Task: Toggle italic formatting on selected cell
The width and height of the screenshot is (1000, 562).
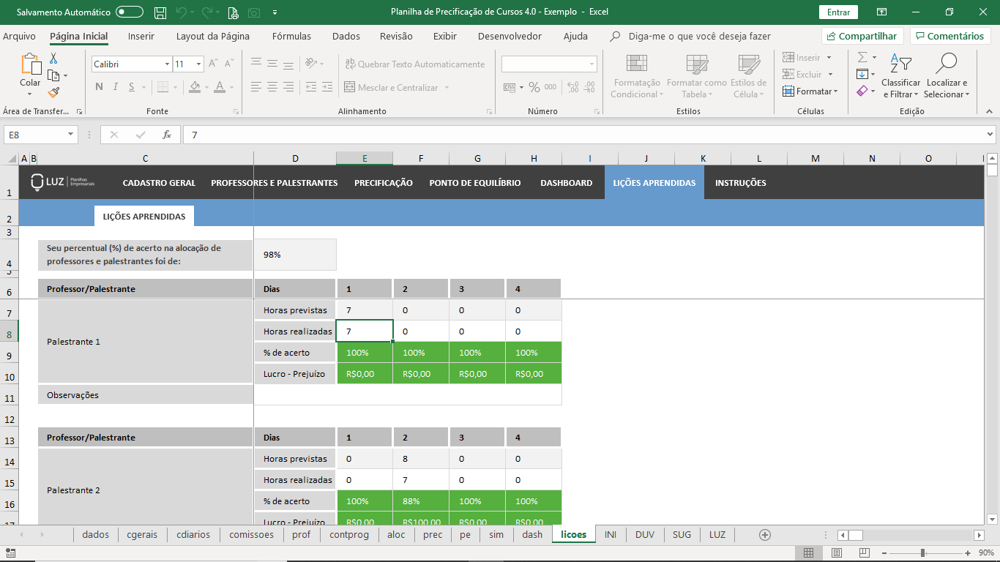Action: (x=116, y=87)
